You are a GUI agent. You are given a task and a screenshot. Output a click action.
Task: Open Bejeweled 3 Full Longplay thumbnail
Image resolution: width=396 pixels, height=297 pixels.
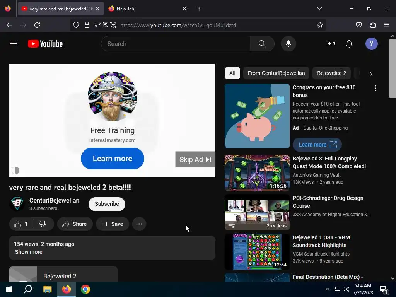point(257,172)
